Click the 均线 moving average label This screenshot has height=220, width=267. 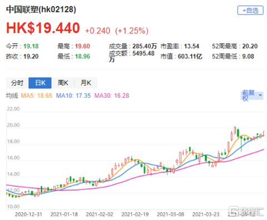pyautogui.click(x=12, y=96)
